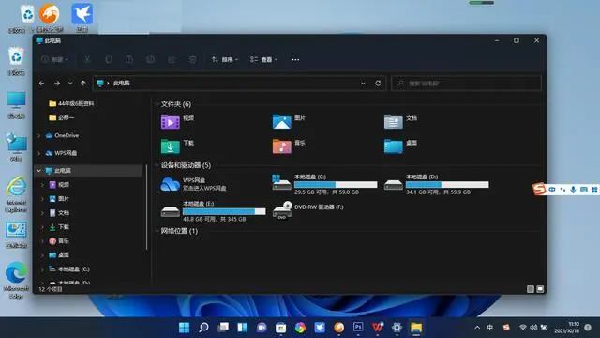600x338 pixels.
Task: Click the Rename icon in Explorer toolbar
Action: pos(150,59)
